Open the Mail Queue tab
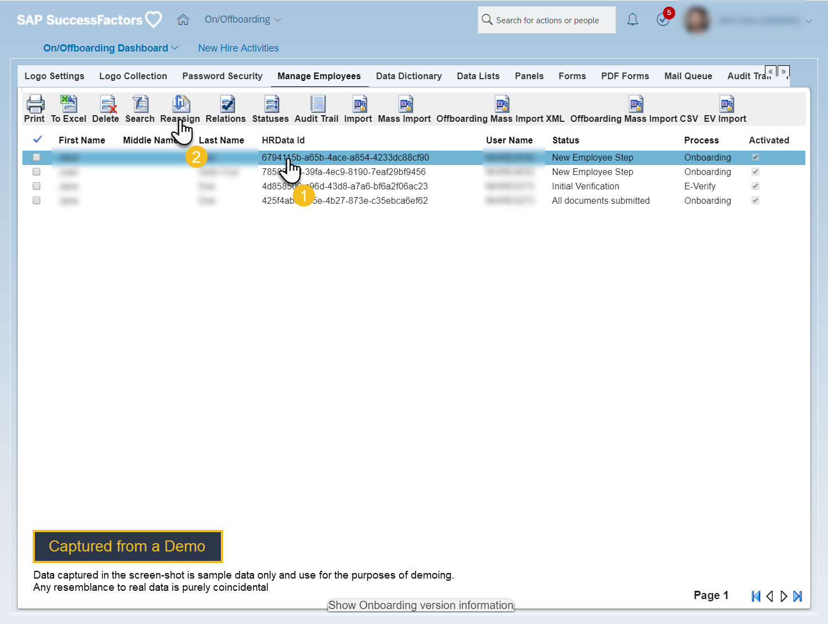This screenshot has width=828, height=624. [689, 76]
